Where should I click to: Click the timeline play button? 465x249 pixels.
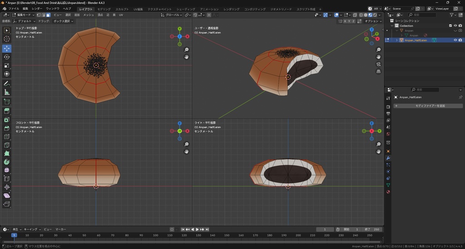197,230
